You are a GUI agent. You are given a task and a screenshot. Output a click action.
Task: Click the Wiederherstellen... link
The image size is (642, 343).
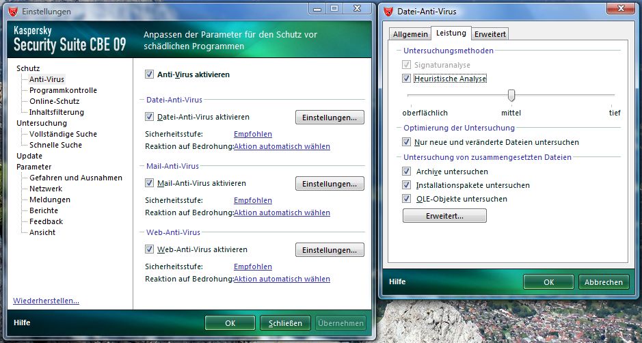(46, 301)
